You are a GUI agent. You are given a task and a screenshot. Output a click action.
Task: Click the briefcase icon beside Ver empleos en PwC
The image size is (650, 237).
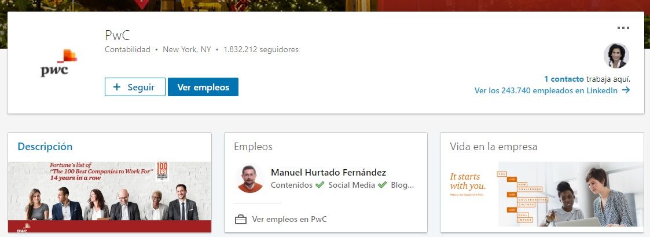pos(241,220)
